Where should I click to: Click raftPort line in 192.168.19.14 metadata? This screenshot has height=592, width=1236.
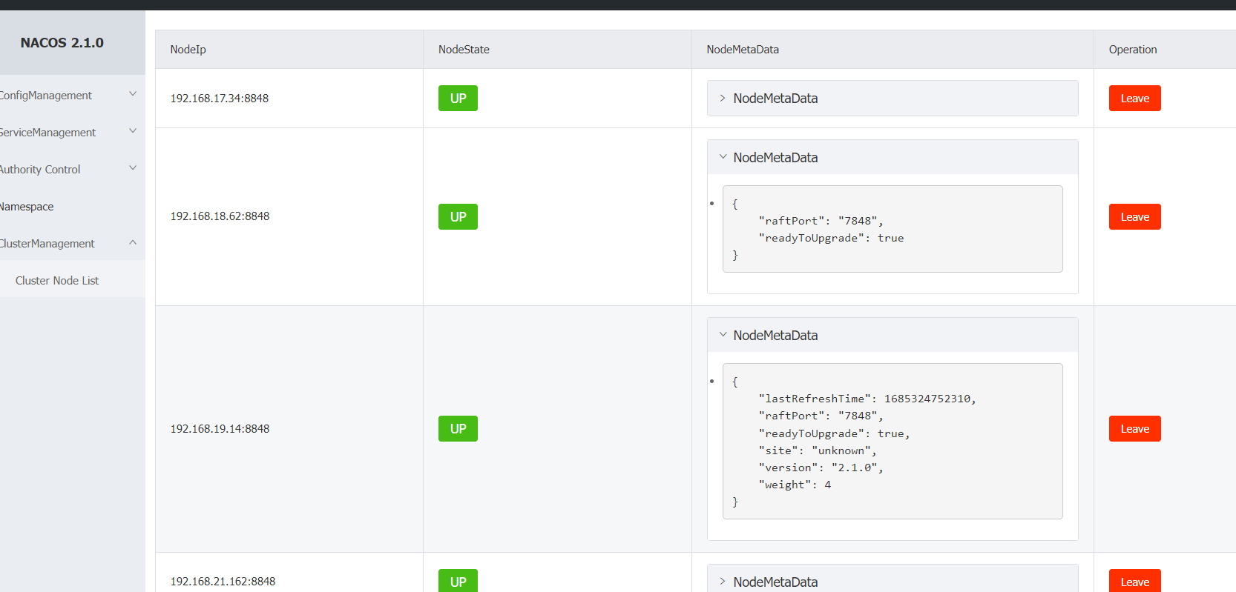pos(821,416)
